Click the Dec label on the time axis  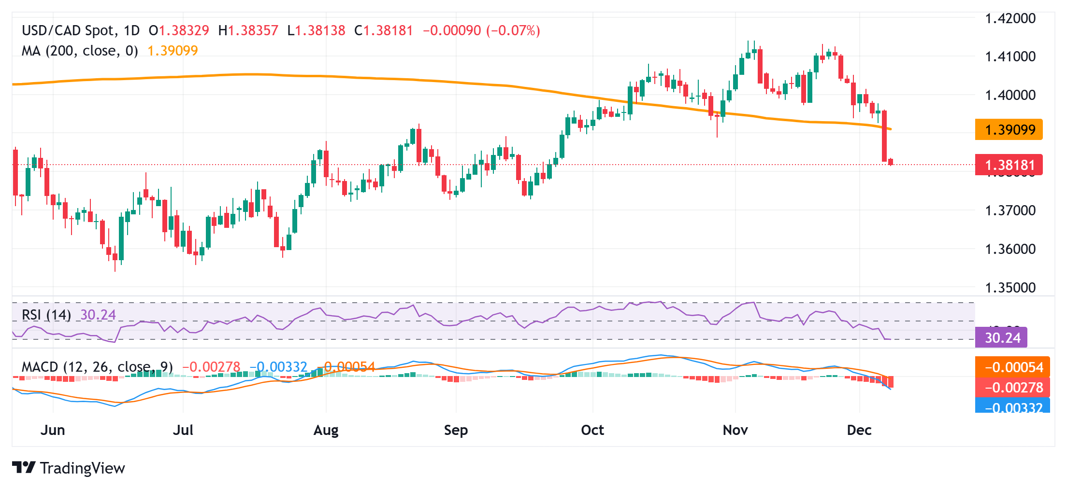pos(859,430)
